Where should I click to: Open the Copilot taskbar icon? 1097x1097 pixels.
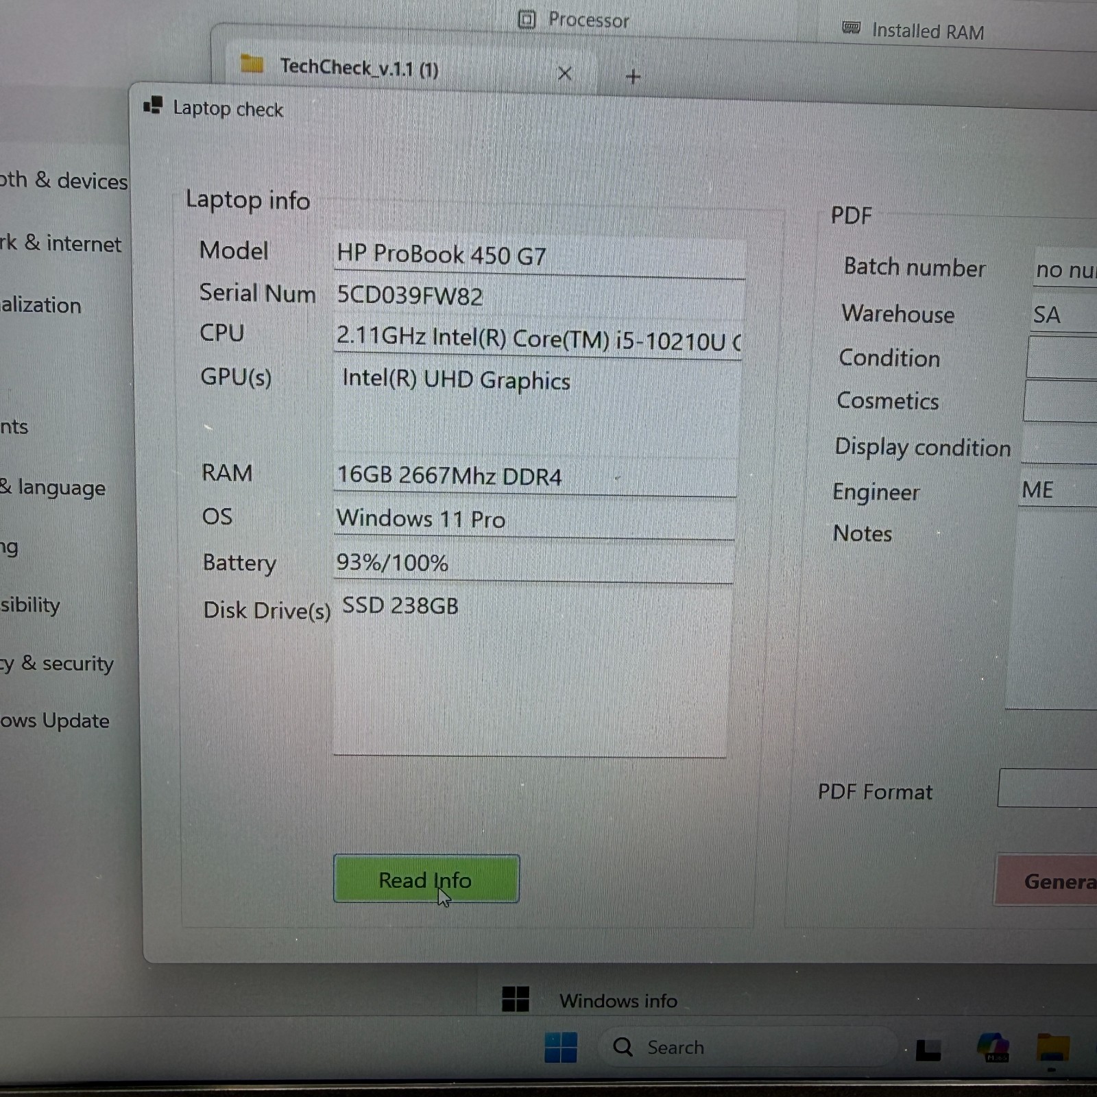coord(994,1047)
